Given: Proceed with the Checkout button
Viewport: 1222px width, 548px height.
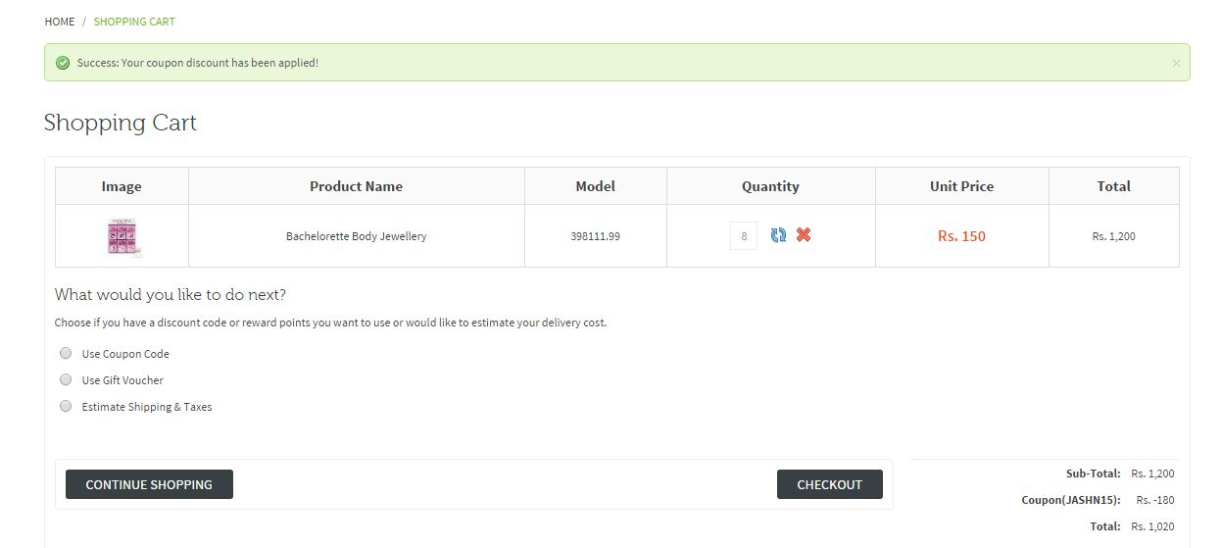Looking at the screenshot, I should click(x=829, y=484).
